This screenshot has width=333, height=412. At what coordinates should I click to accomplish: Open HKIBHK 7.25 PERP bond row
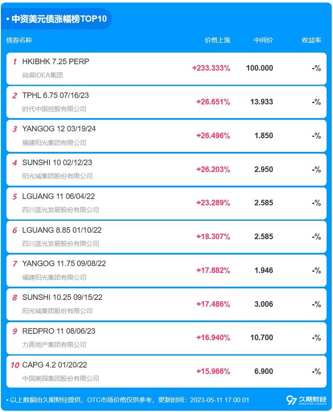click(x=166, y=68)
